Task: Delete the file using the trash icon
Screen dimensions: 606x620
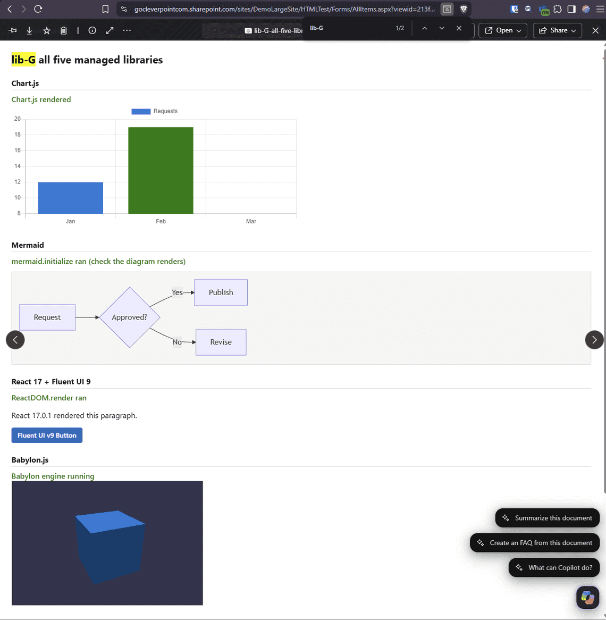Action: click(x=64, y=30)
